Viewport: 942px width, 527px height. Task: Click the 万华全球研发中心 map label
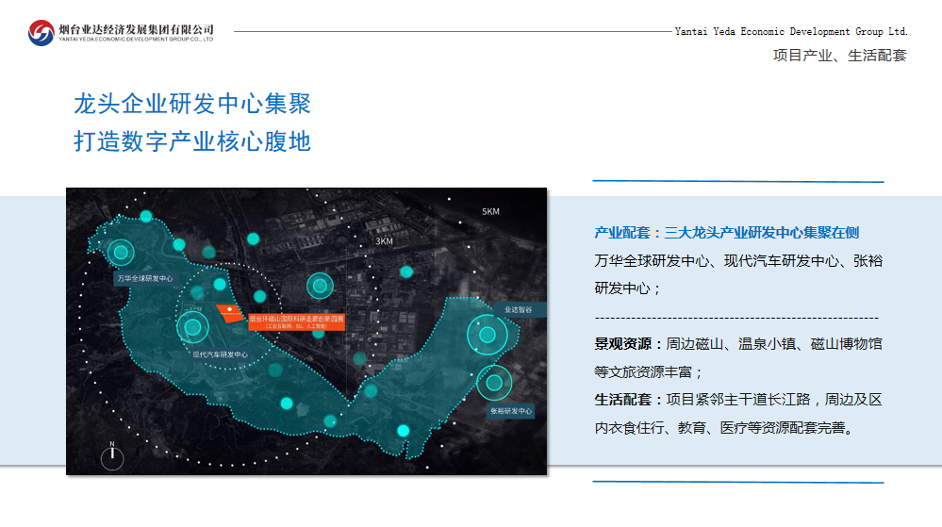point(145,278)
